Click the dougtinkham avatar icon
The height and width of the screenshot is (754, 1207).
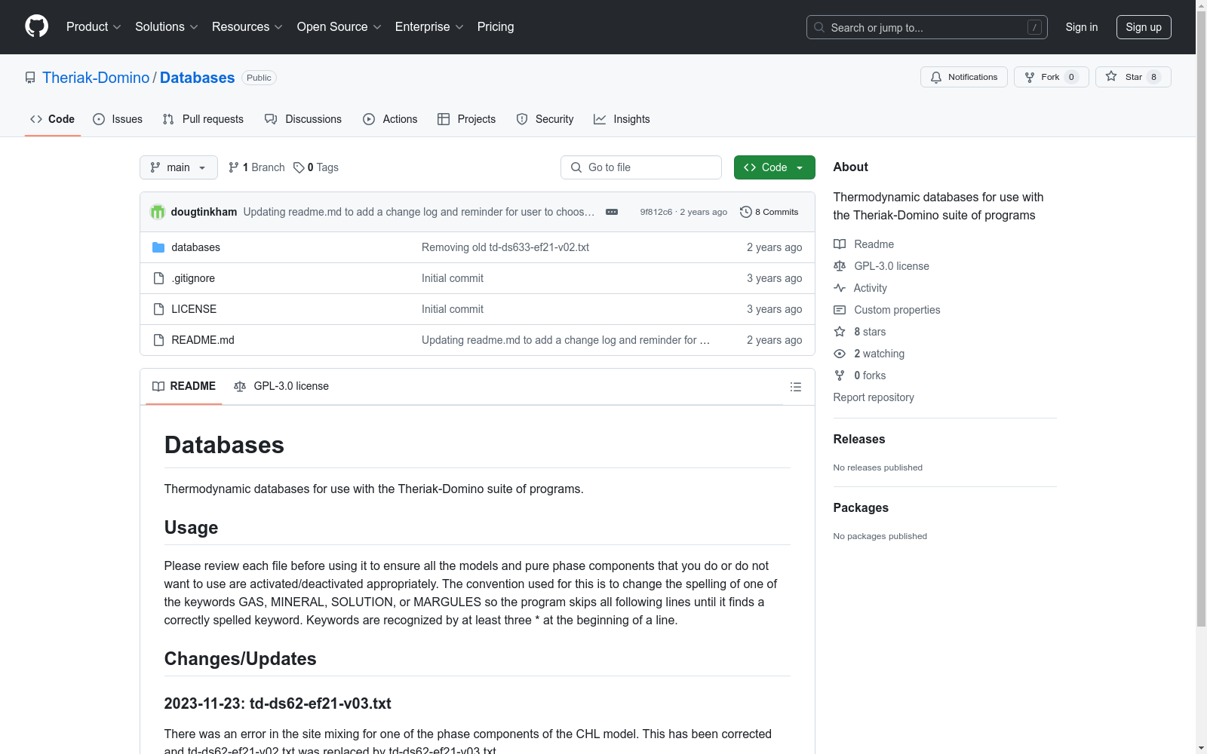click(x=158, y=212)
